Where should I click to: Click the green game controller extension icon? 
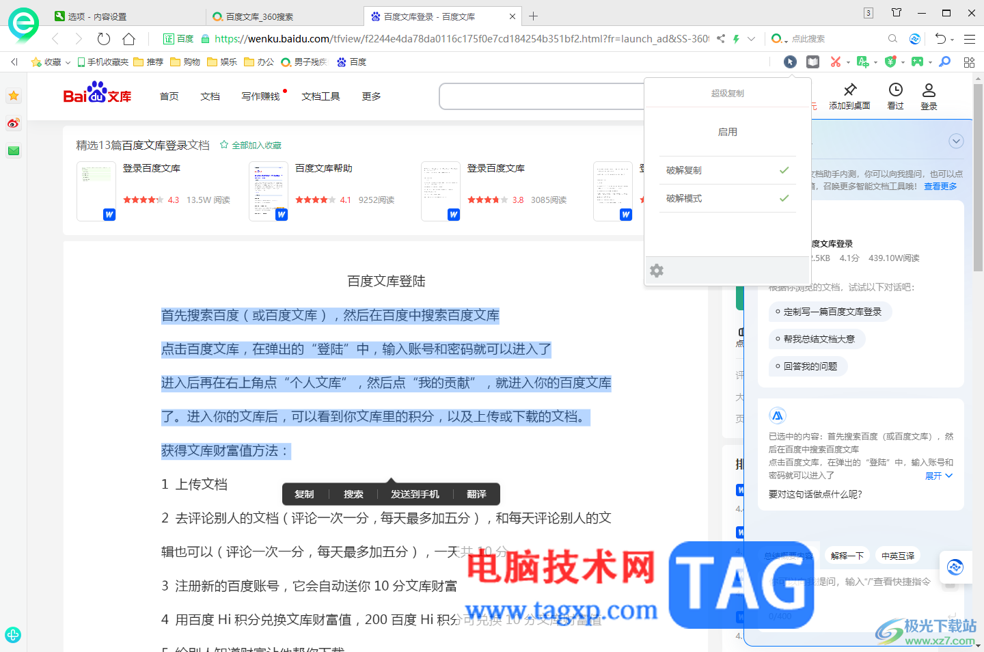pos(917,62)
